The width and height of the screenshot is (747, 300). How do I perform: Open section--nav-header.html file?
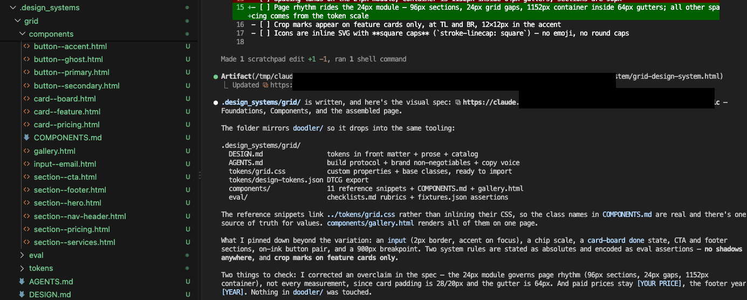pos(80,216)
